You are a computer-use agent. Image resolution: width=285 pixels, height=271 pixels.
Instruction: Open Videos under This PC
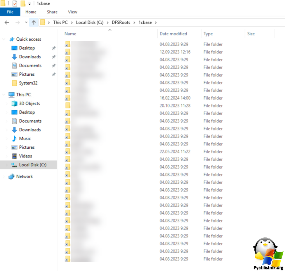(25, 156)
